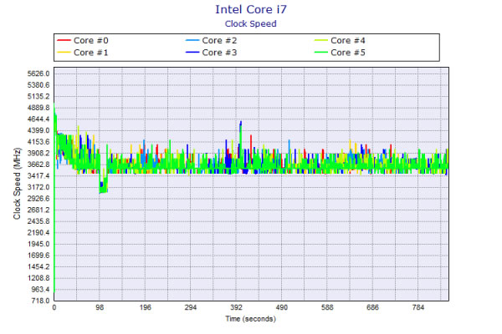Screen dimensions: 502x334
Task: Click the dark blue Core #3 legend line
Action: point(192,53)
